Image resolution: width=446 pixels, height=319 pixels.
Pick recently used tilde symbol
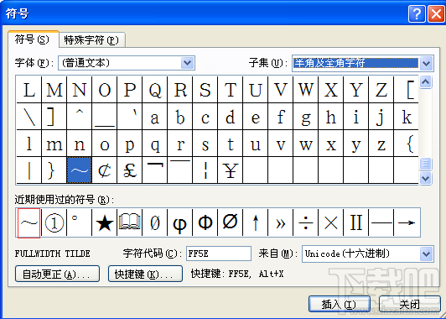tap(29, 222)
